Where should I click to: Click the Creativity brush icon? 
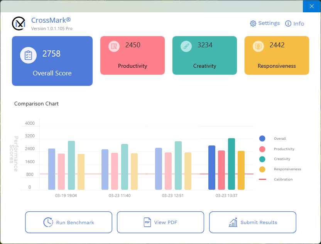click(x=186, y=46)
